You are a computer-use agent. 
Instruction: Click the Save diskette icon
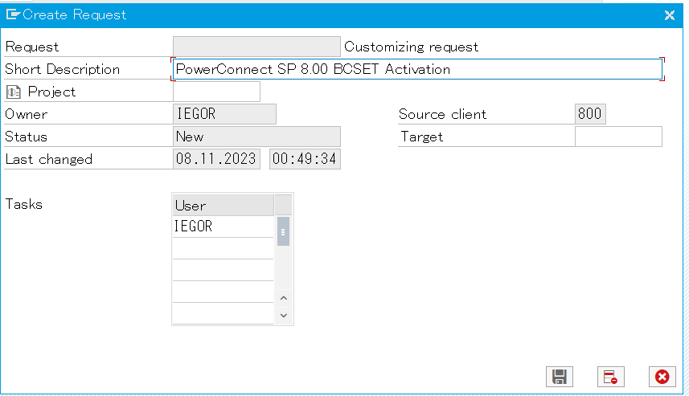pos(559,377)
